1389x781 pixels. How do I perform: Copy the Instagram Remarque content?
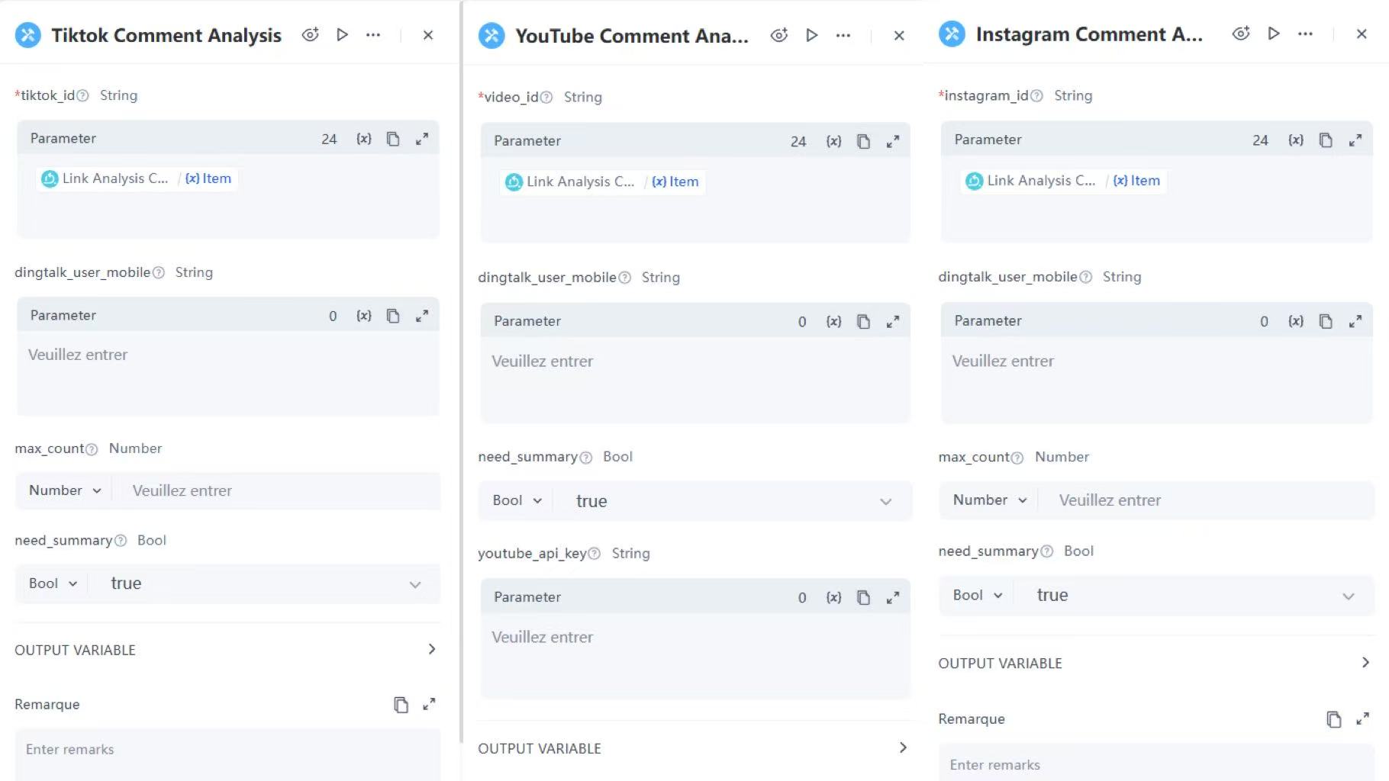(1333, 719)
